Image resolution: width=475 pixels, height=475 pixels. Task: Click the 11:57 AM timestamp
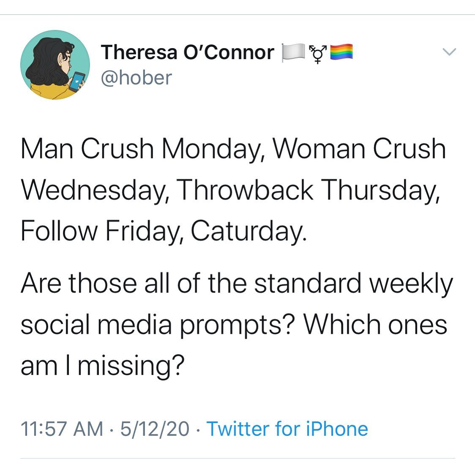tap(62, 429)
